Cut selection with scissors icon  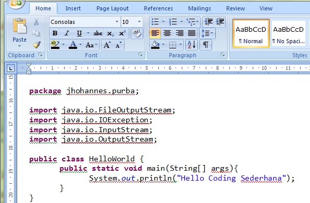36,22
